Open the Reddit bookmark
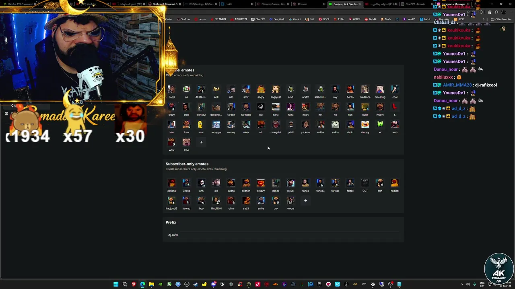The height and width of the screenshot is (289, 515). point(371,19)
